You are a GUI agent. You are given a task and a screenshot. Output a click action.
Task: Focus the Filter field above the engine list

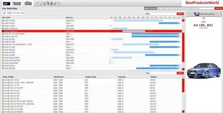(x=163, y=73)
